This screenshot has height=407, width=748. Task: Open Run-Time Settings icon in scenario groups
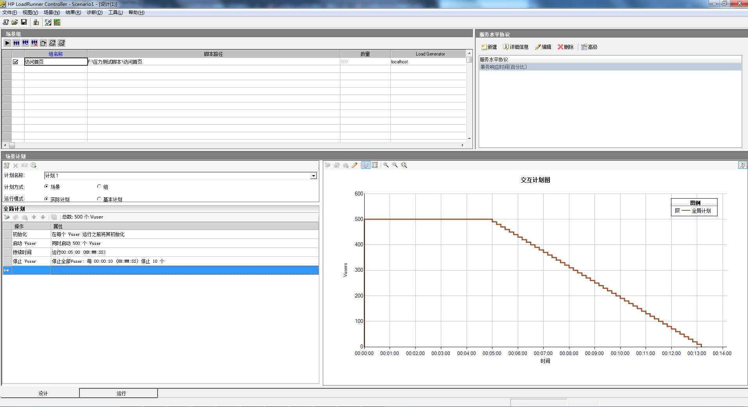[43, 43]
